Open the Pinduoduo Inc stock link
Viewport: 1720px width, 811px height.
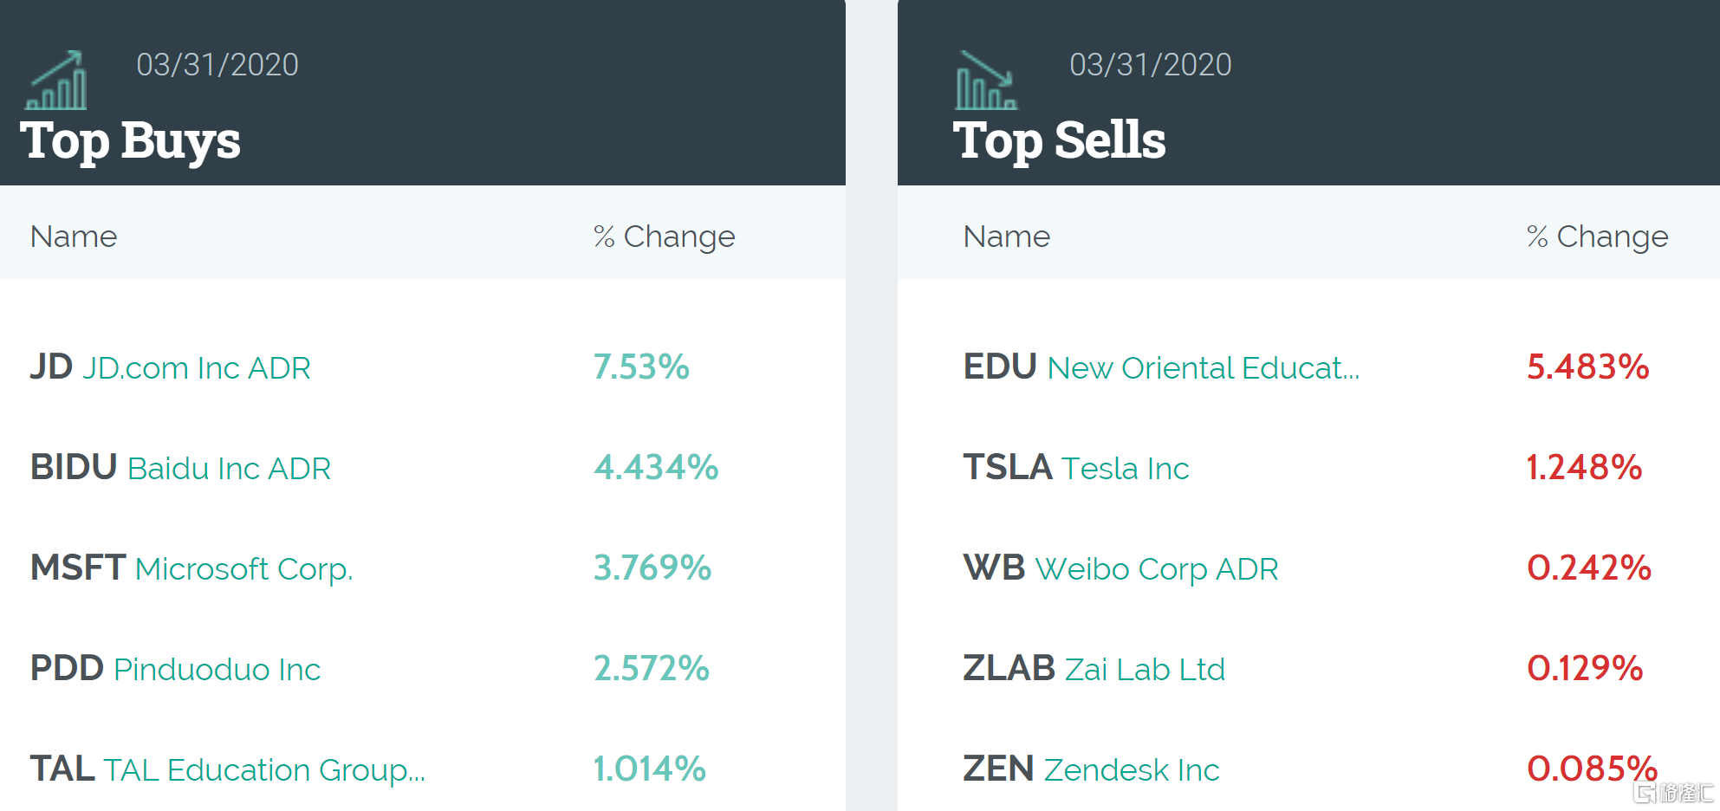pos(217,670)
